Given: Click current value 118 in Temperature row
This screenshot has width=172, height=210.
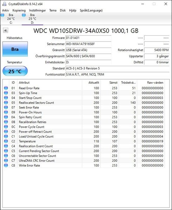Looking at the screenshot, I should (x=96, y=141).
